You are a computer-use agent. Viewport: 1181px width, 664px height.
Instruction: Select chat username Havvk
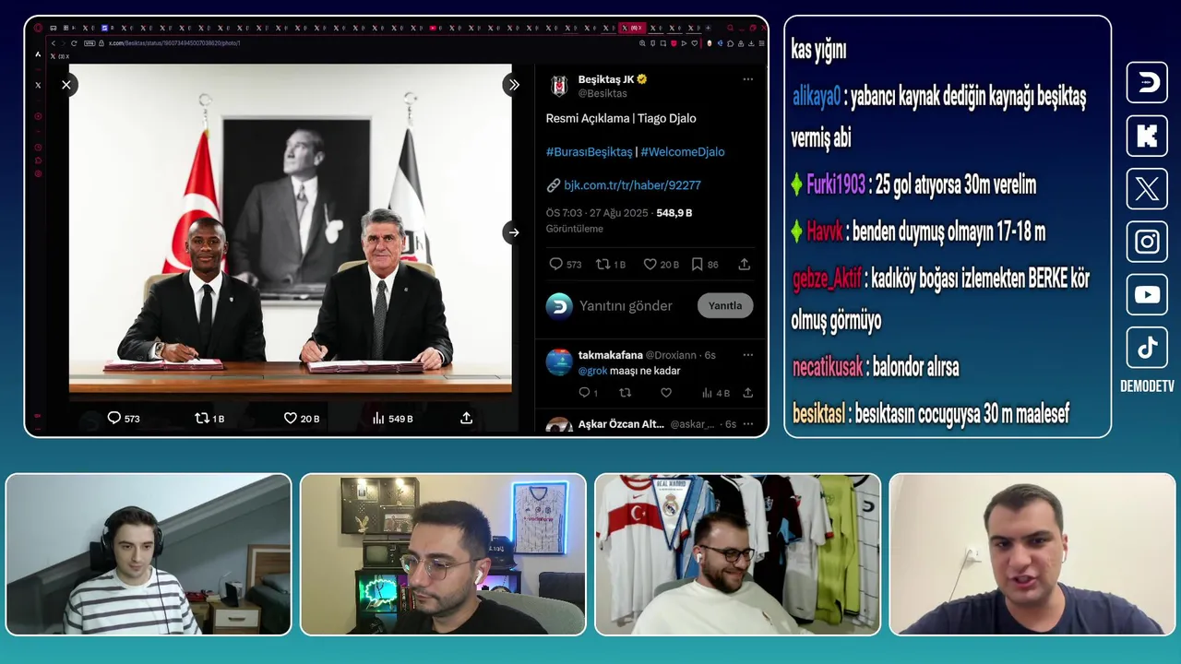(x=825, y=231)
